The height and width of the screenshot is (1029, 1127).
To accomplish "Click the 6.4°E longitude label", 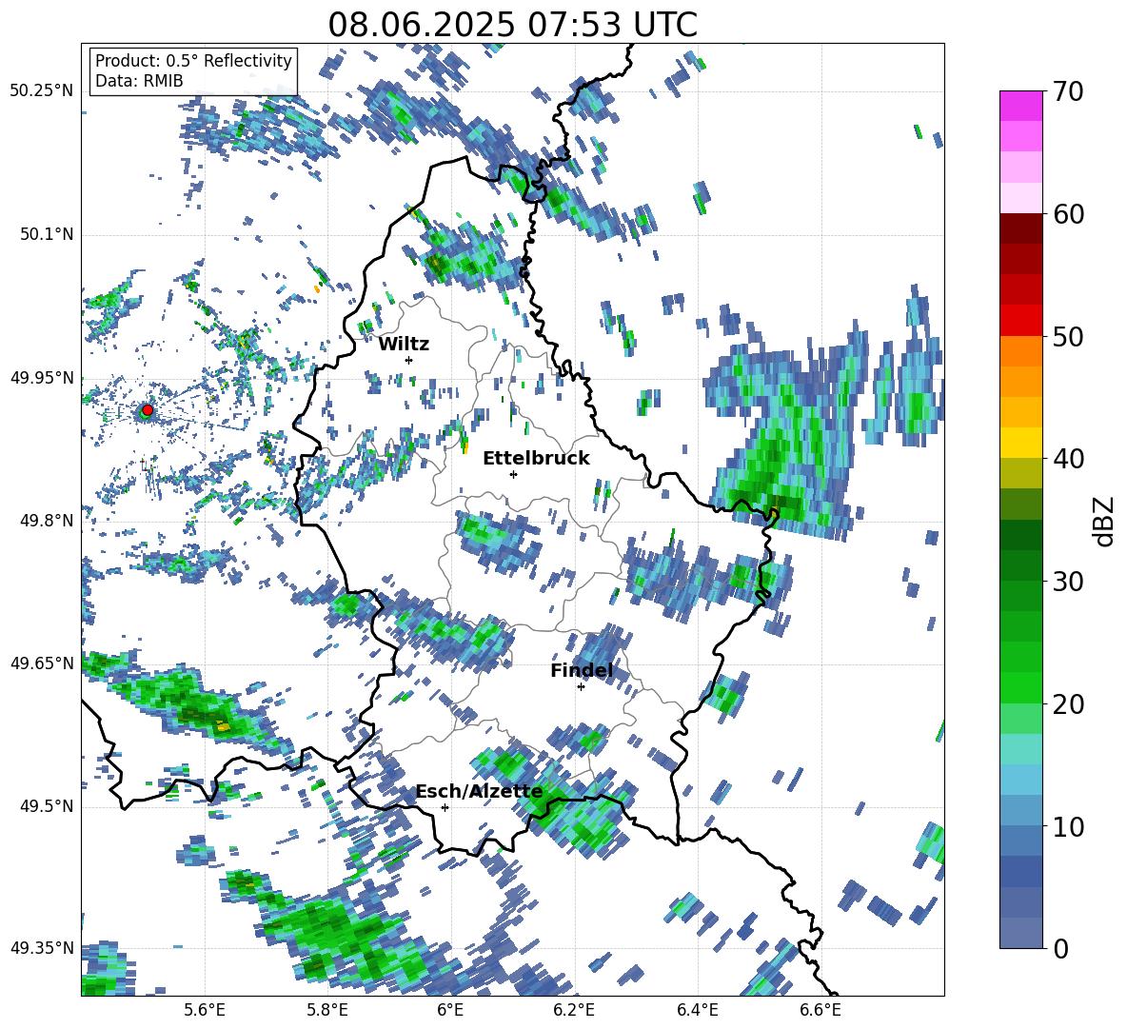I will tap(697, 1010).
